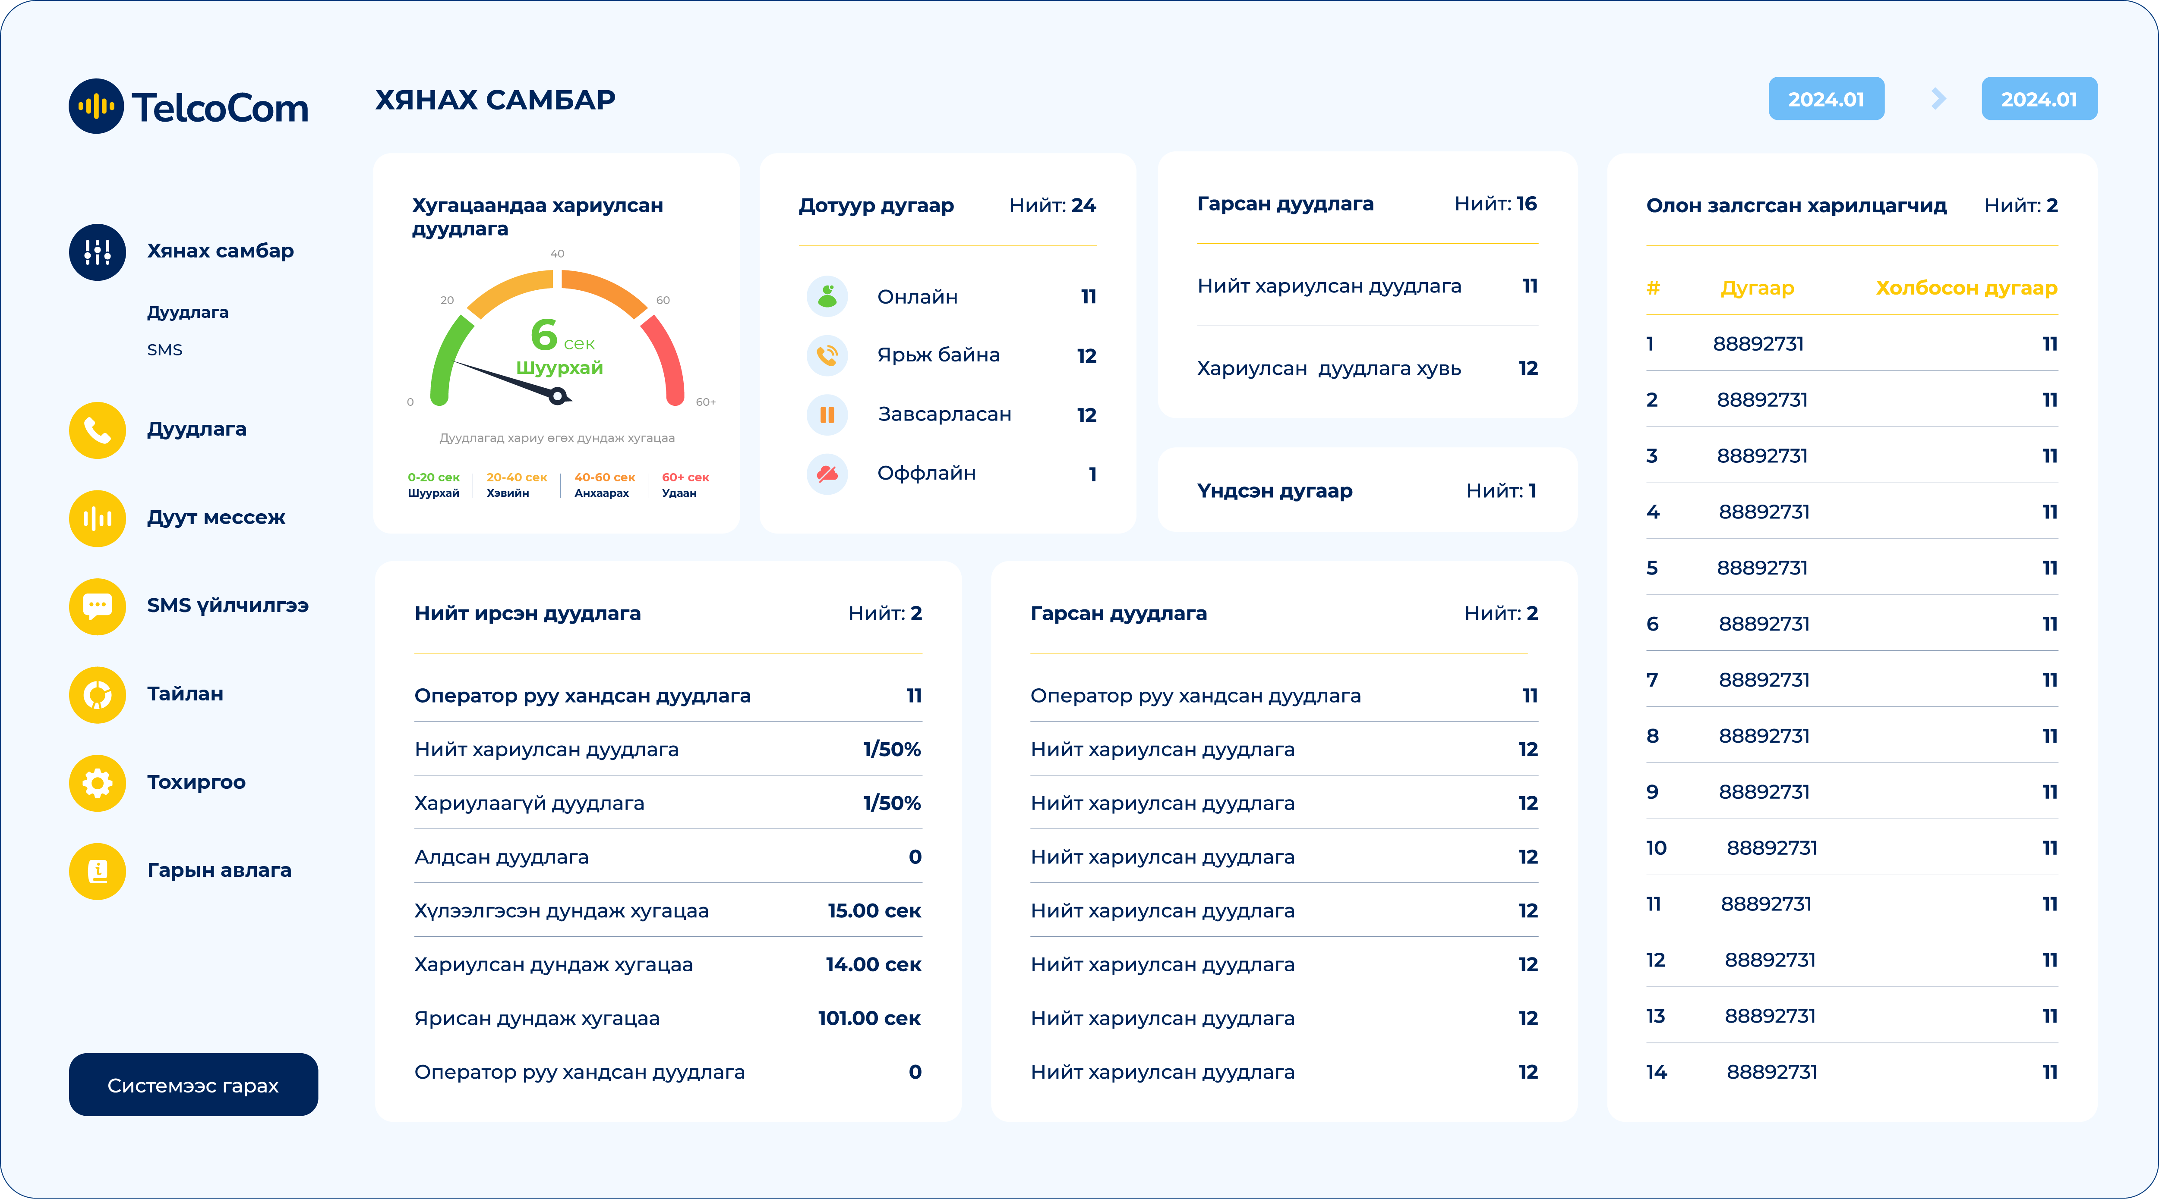This screenshot has width=2159, height=1199.
Task: Open the Хянах самбар dashboard icon
Action: tap(97, 252)
